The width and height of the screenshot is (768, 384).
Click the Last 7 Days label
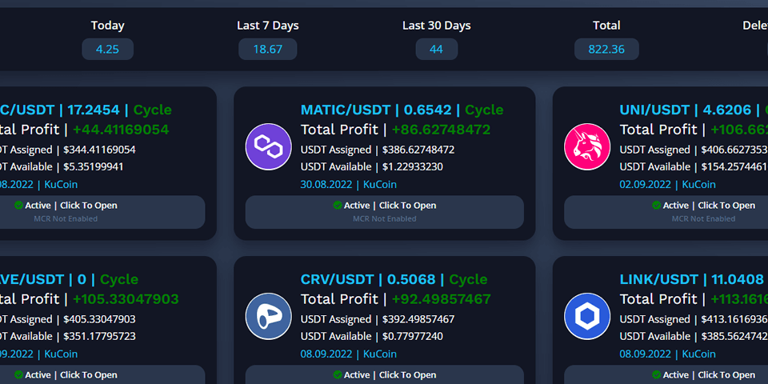point(268,26)
